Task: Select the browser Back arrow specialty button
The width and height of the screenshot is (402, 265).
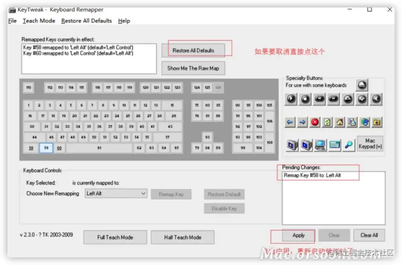Action: point(290,122)
